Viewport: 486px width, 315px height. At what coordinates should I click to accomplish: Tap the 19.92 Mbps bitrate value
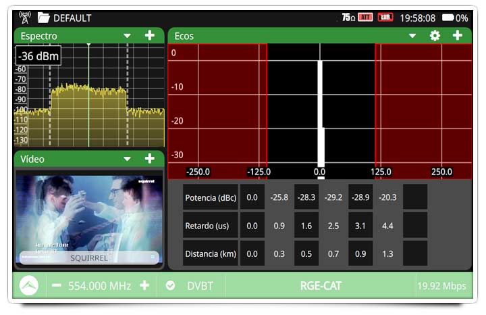point(441,286)
